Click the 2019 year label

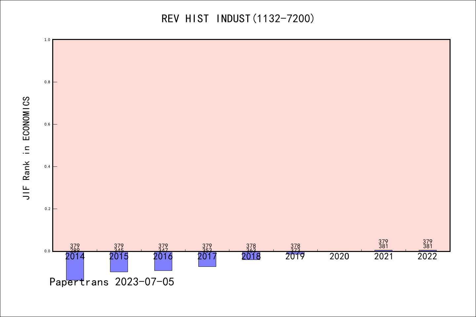pos(295,257)
